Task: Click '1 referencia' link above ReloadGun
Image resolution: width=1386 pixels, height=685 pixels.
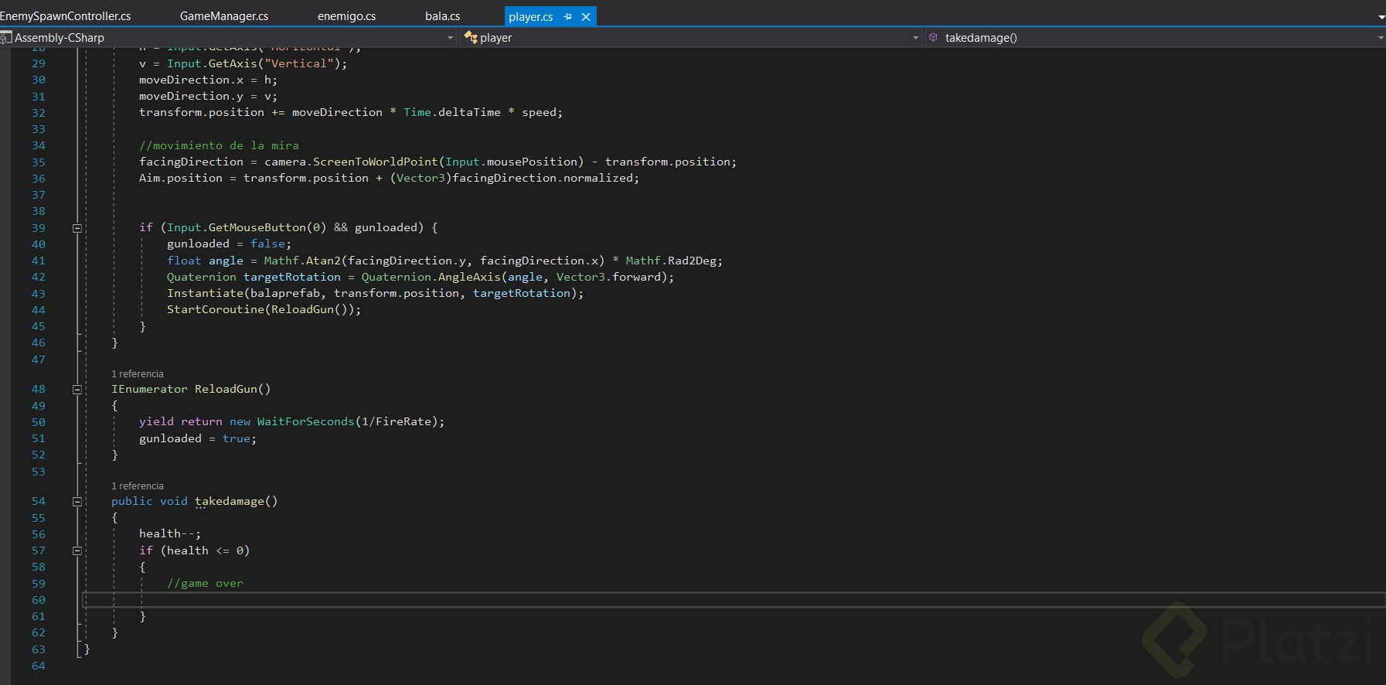Action: coord(138,374)
